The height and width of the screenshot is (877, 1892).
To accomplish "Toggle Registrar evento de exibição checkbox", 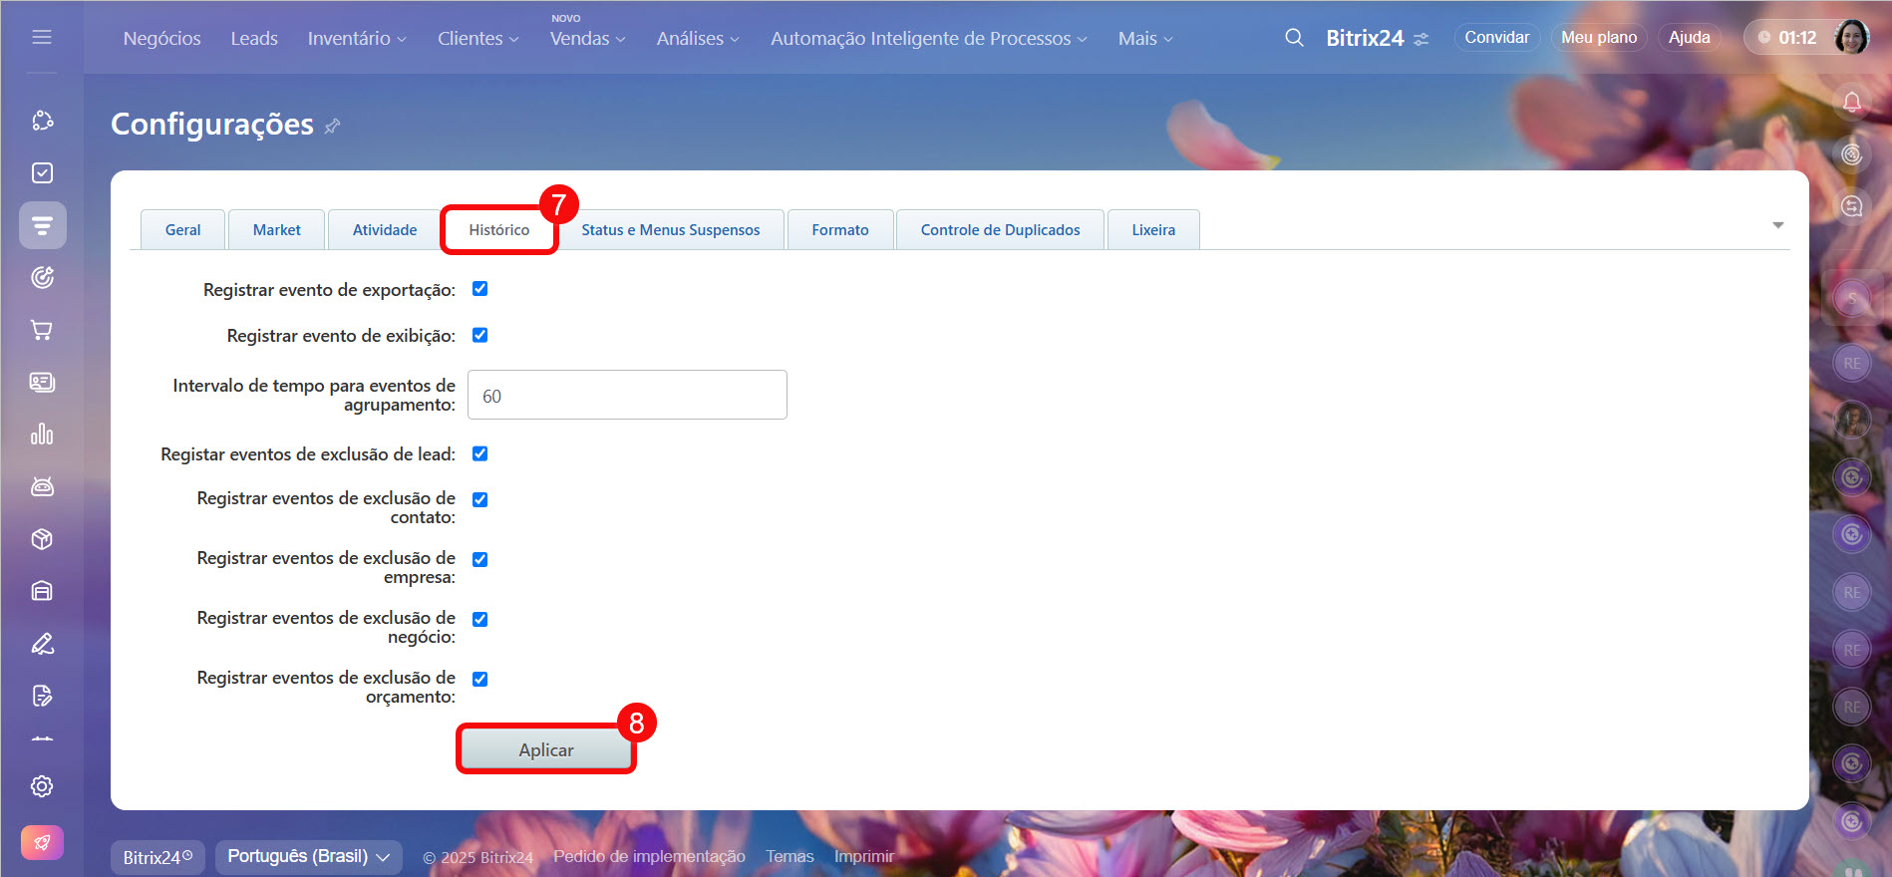I will (x=479, y=335).
